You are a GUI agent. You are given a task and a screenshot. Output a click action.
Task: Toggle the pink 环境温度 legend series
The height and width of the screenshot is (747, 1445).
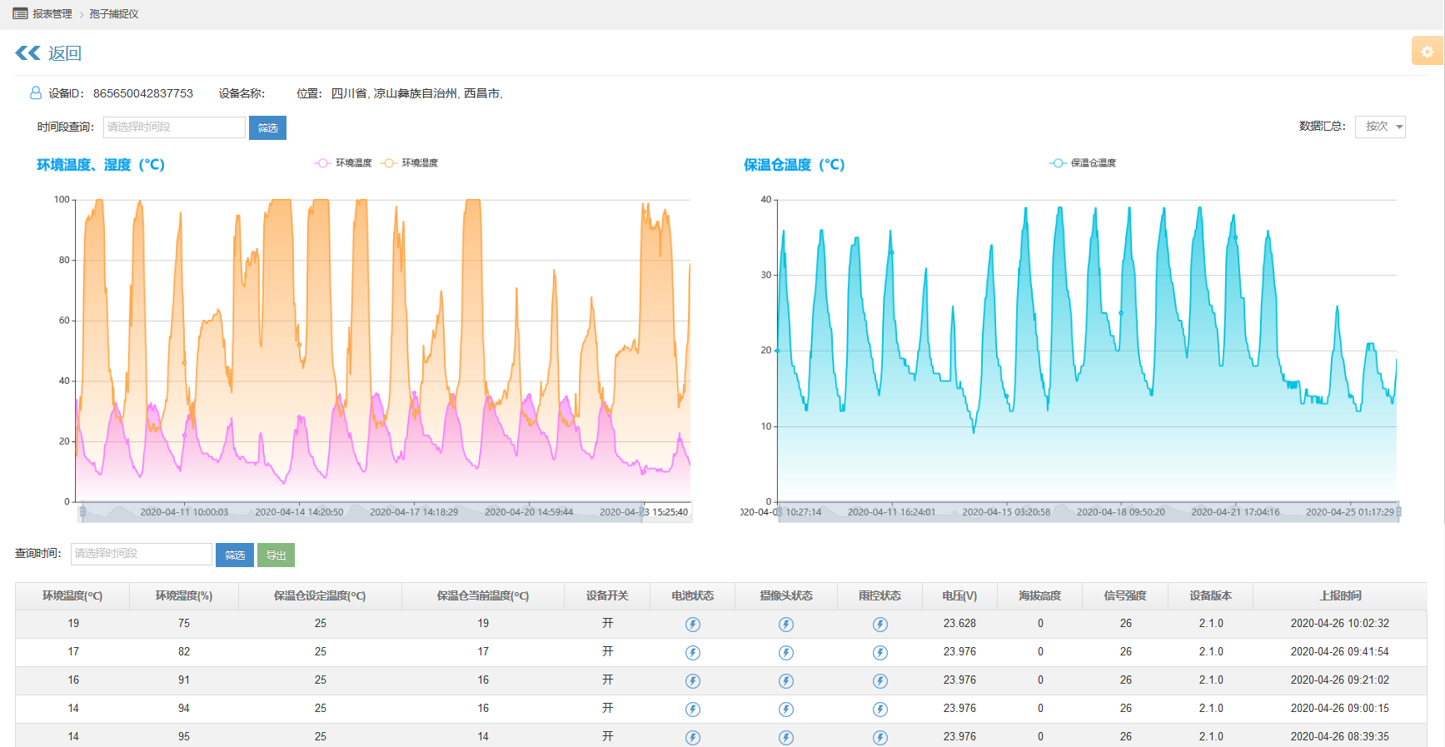[343, 163]
